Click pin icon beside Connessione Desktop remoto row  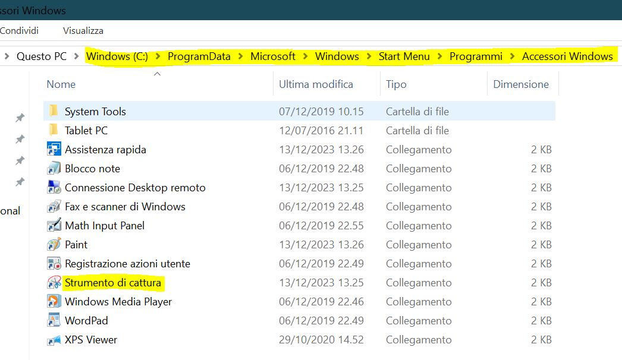20,182
